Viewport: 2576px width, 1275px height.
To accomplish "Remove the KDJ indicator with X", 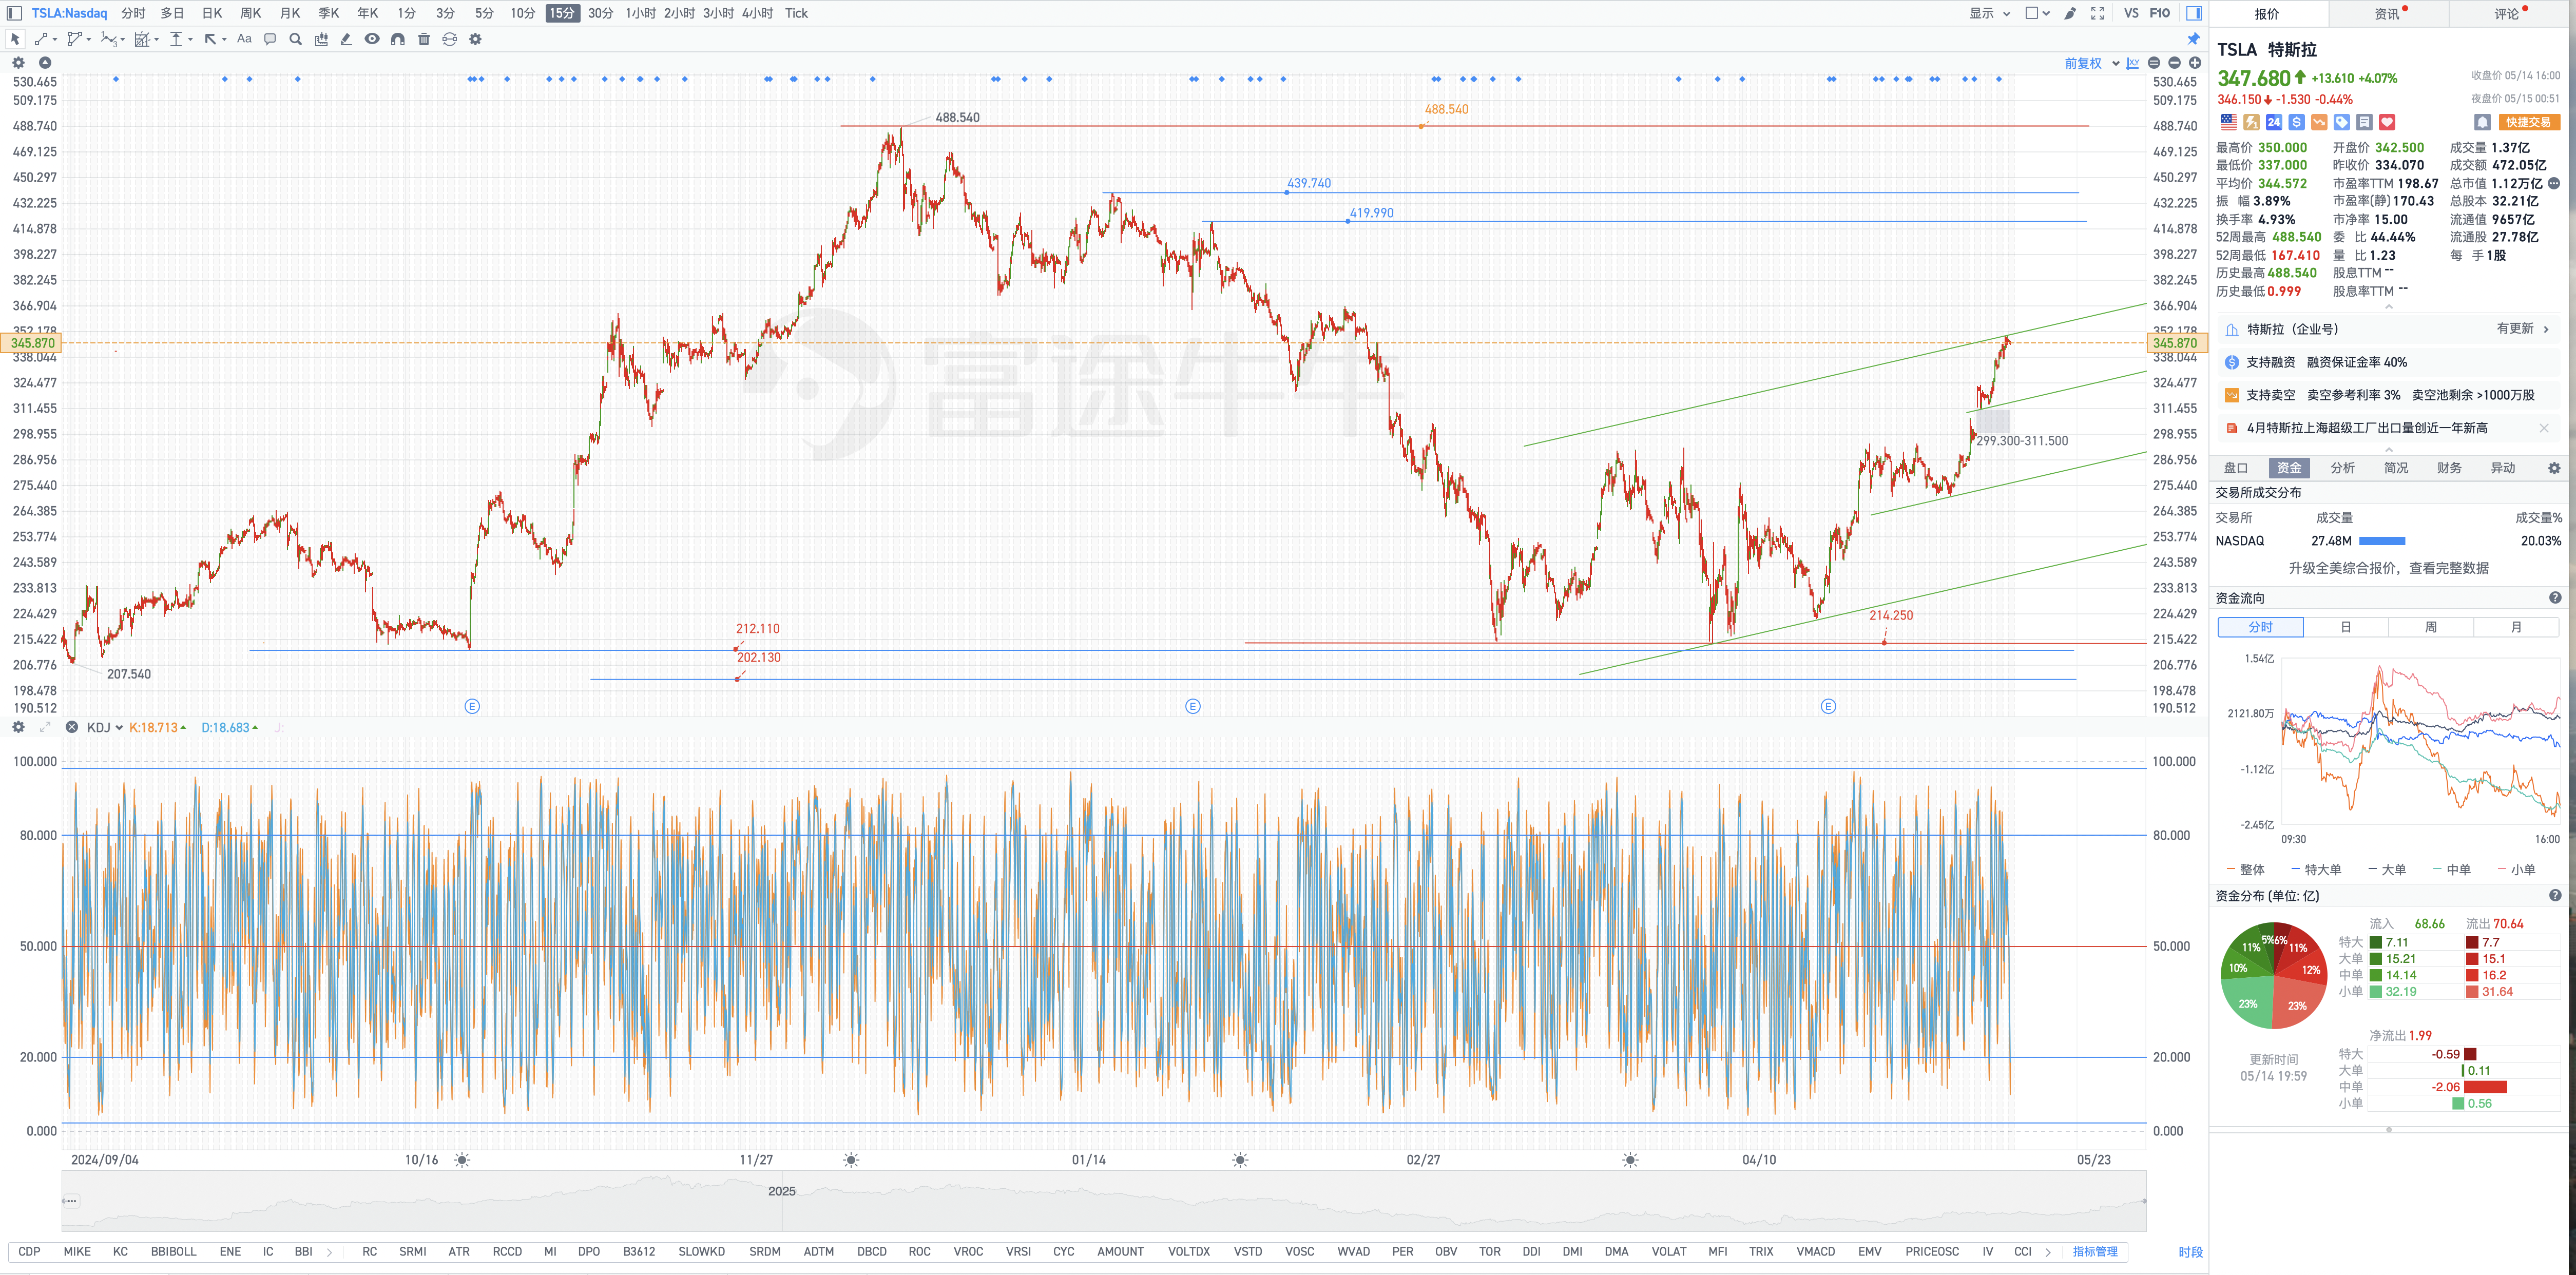I will pyautogui.click(x=72, y=727).
